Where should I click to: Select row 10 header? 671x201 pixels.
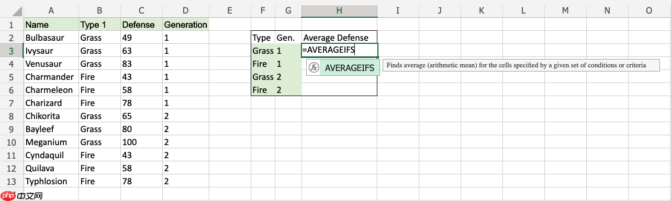(x=12, y=142)
